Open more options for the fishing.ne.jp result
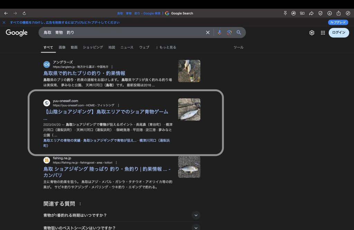Viewport: 354px width, 230px height. [x=116, y=163]
